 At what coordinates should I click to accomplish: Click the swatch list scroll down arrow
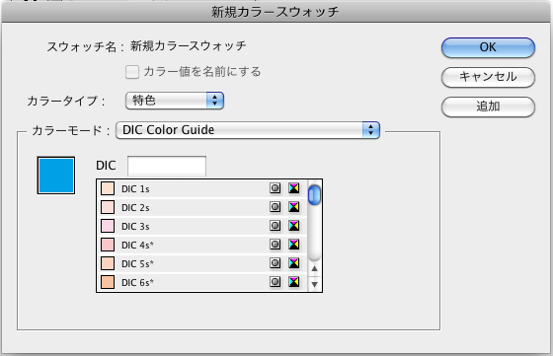[x=314, y=284]
